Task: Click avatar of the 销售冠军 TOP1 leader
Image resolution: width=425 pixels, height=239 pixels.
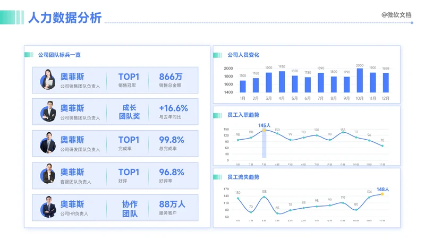Action: pos(48,81)
